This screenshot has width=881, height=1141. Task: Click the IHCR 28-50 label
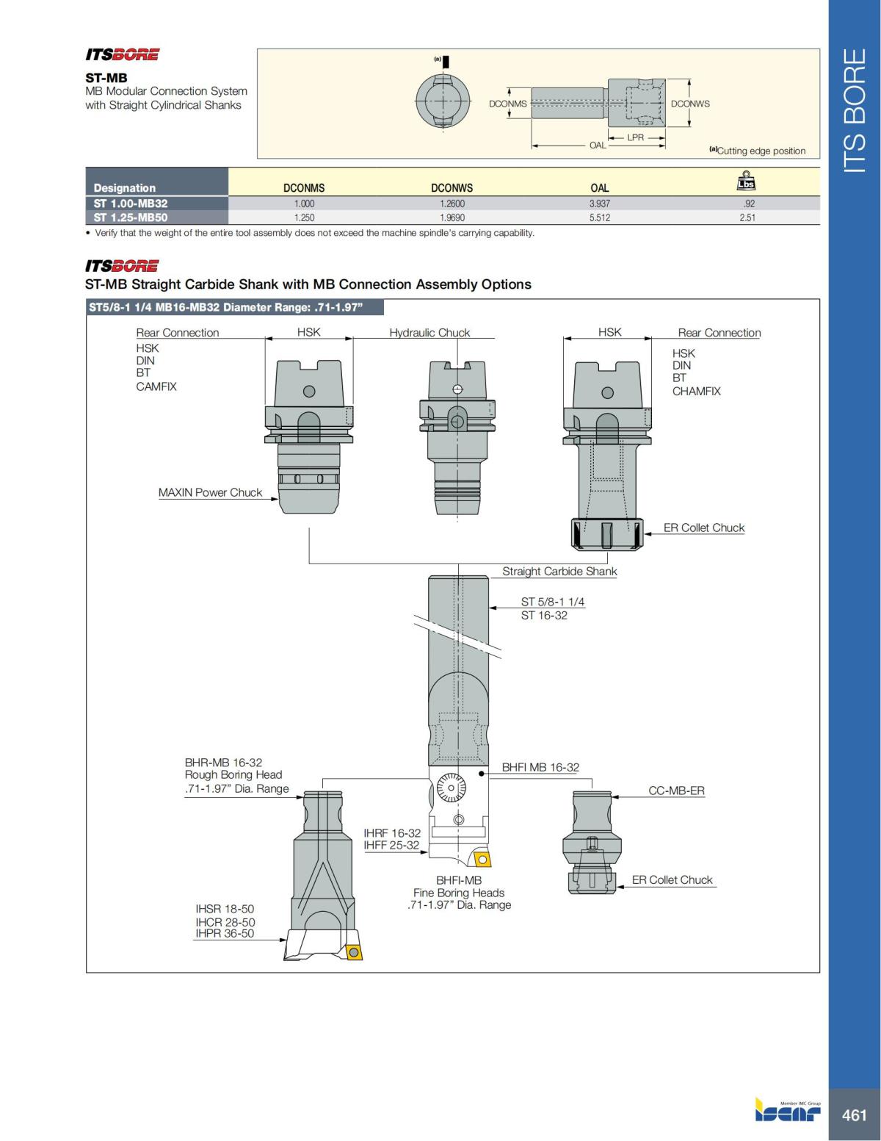[x=225, y=922]
